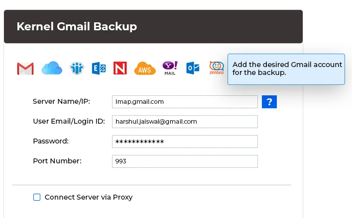The width and height of the screenshot is (354, 218).
Task: Click the Server Name/IP input field
Action: [185, 102]
